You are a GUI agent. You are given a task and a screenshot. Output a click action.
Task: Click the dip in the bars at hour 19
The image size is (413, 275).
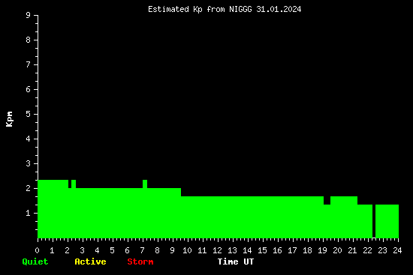pyautogui.click(x=327, y=200)
